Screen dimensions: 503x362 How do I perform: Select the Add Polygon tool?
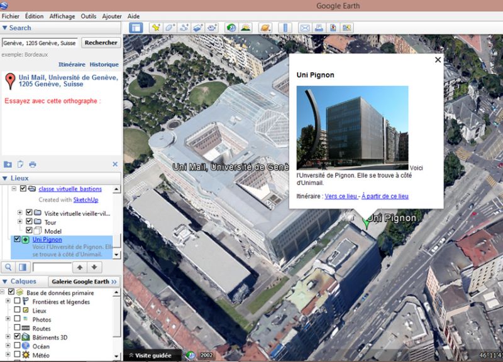[x=170, y=28]
